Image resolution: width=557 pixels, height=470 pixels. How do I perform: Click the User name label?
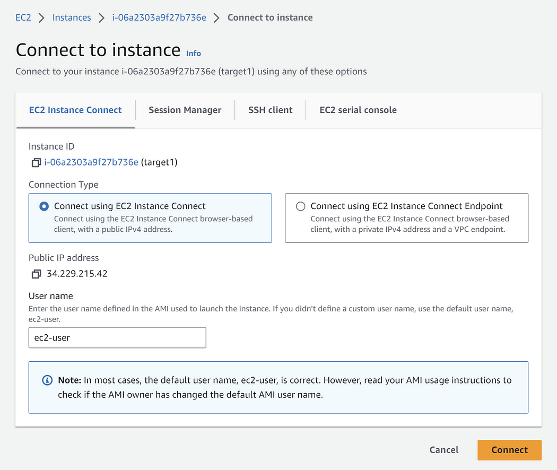[x=51, y=296]
